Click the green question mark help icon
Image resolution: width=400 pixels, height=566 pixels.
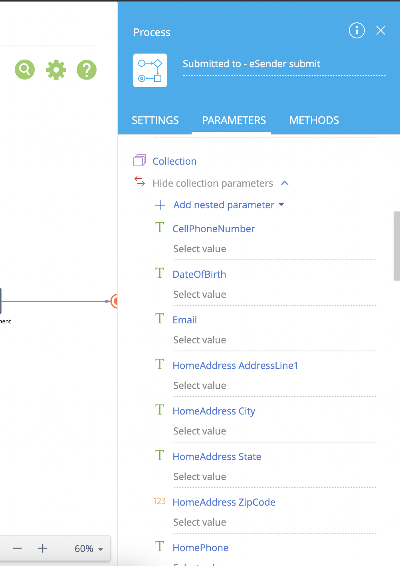pyautogui.click(x=87, y=70)
